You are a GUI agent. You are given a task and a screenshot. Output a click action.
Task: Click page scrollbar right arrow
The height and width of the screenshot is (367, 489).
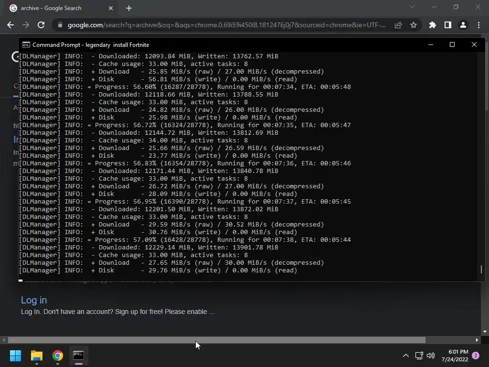(x=477, y=340)
